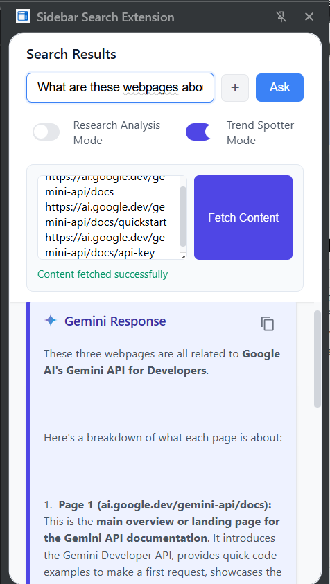Click 'Sidebar Search Extension' title text

click(105, 17)
